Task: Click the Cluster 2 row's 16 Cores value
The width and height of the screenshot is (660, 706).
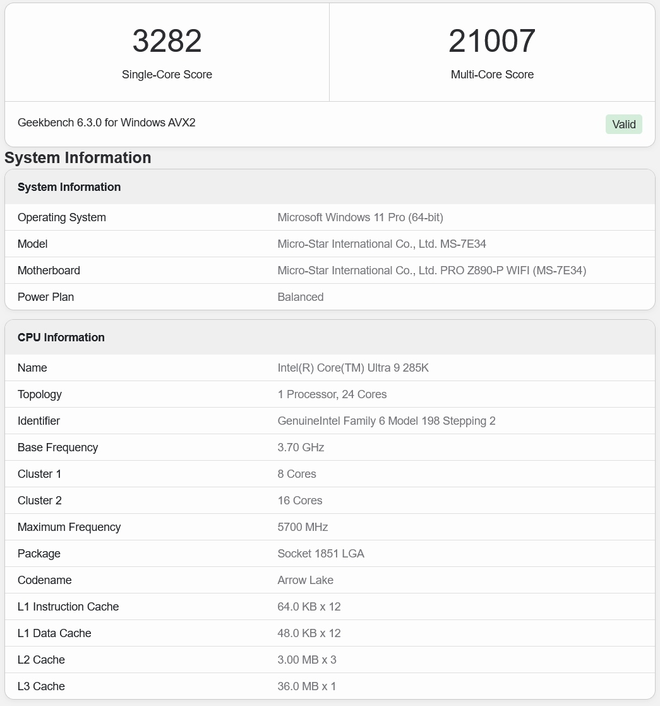Action: [x=300, y=501]
